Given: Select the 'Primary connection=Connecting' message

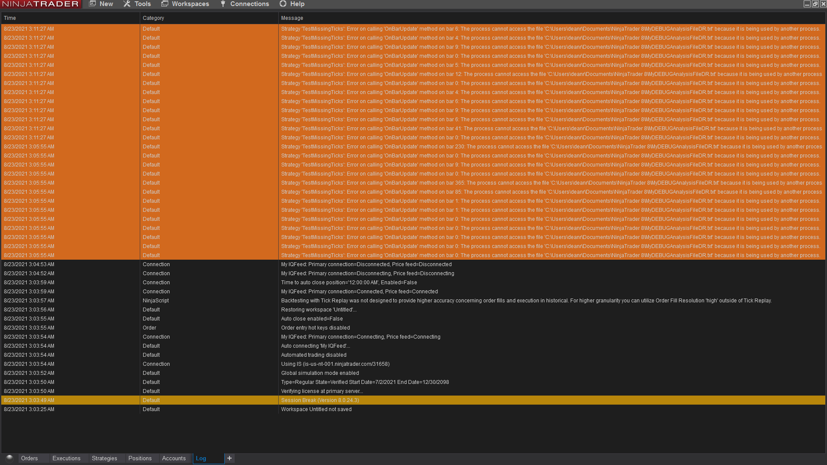Looking at the screenshot, I should pos(361,337).
